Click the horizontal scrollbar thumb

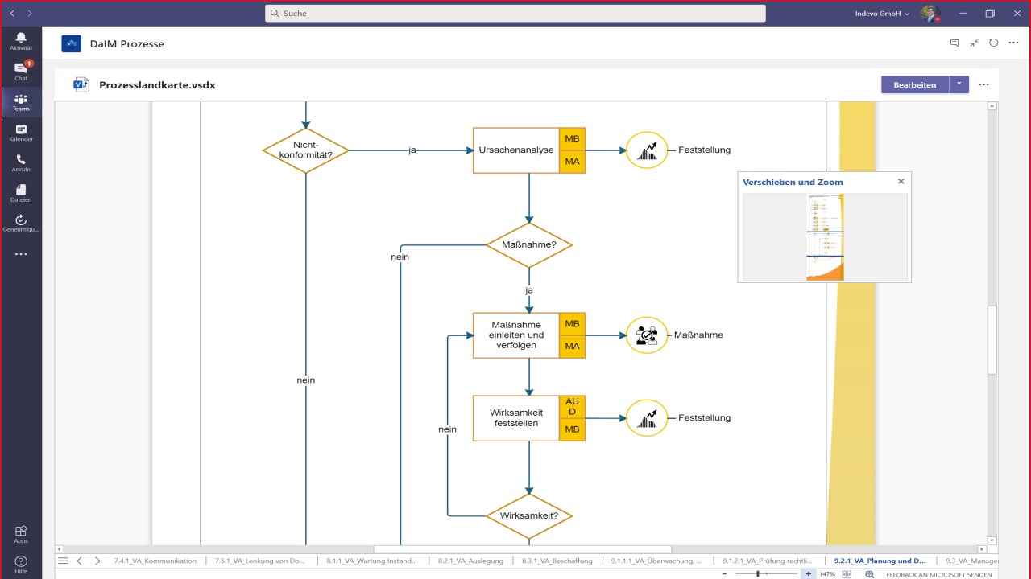click(x=523, y=549)
